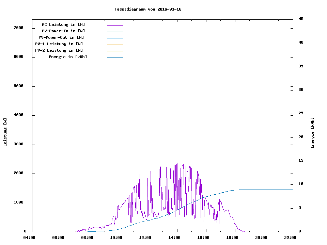The image size is (327, 245).
Task: Click the Energie [kWh] right axis title
Action: [x=312, y=133]
